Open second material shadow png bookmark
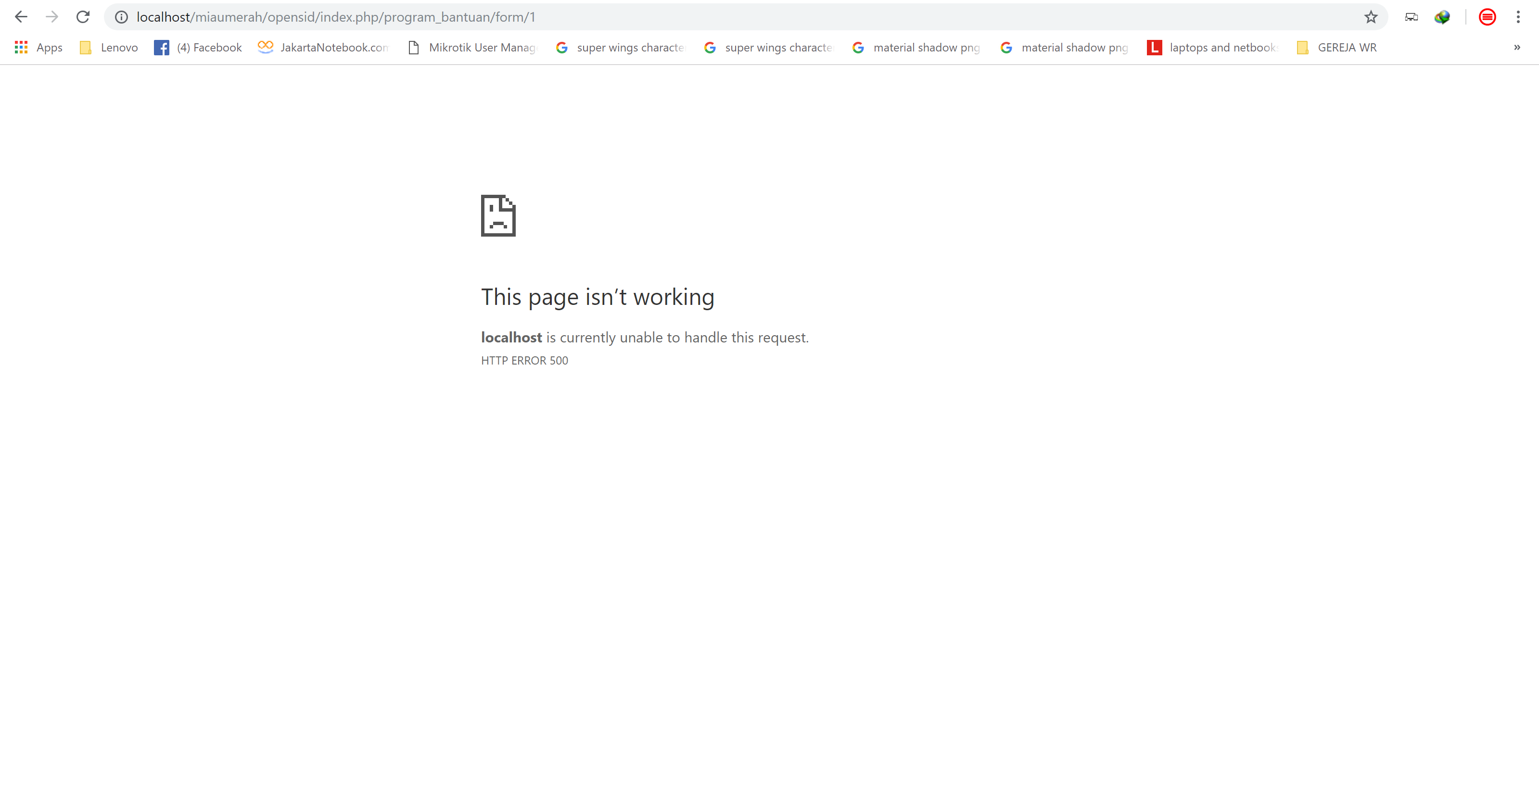The height and width of the screenshot is (794, 1539). tap(1065, 47)
